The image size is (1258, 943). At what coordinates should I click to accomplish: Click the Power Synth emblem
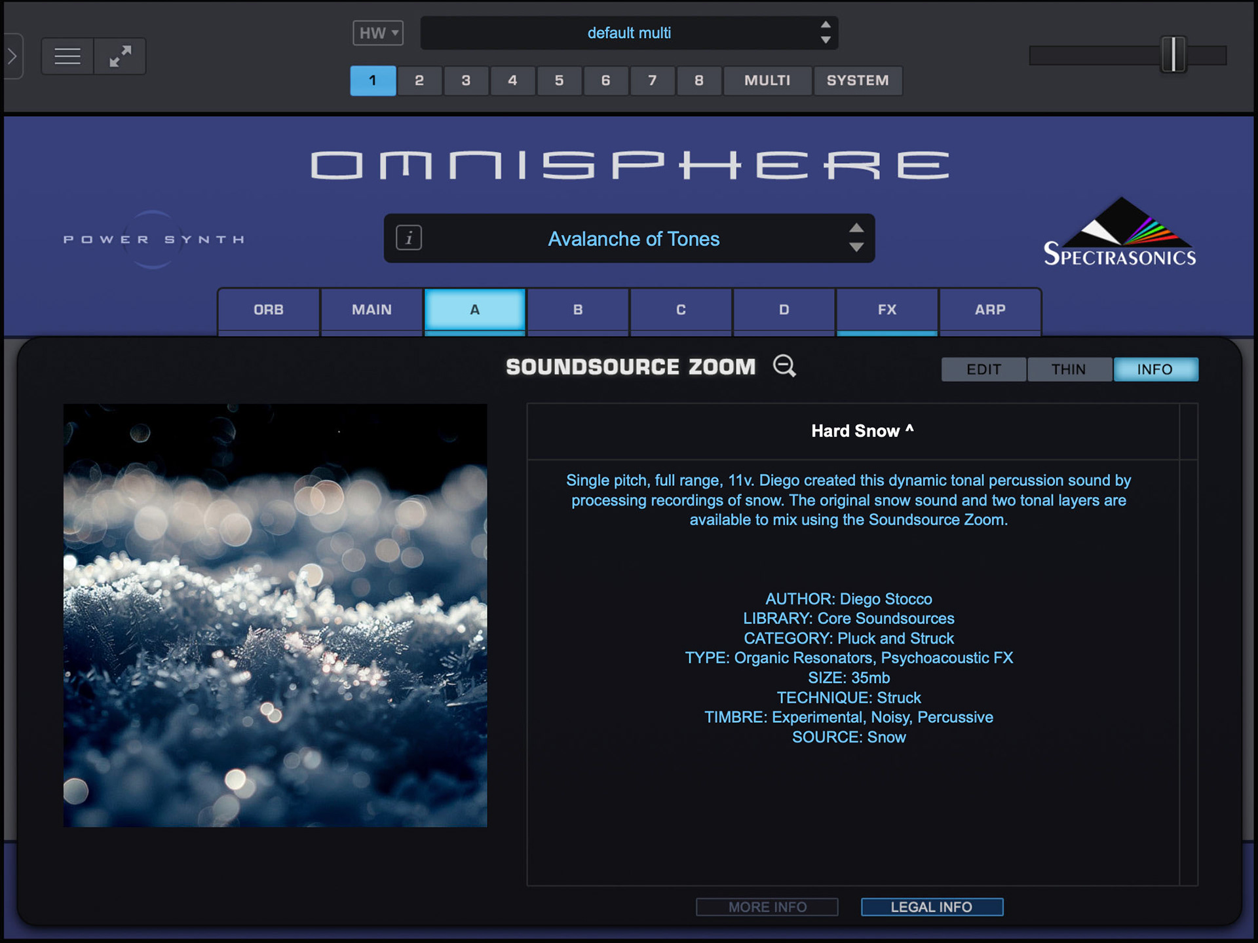click(153, 240)
